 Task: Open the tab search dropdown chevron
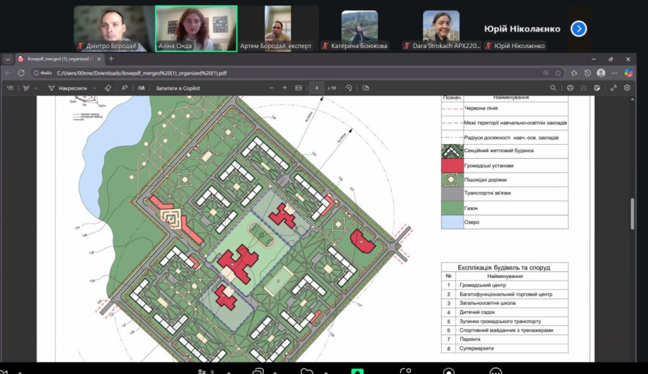(8, 59)
